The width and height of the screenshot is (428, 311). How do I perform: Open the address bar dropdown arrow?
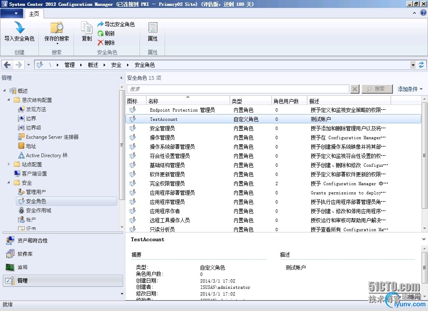point(413,65)
